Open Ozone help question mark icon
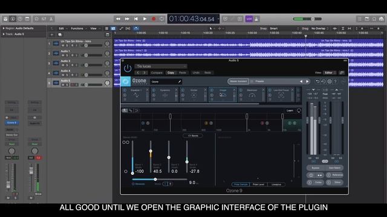The height and width of the screenshot is (217, 387). tap(336, 81)
